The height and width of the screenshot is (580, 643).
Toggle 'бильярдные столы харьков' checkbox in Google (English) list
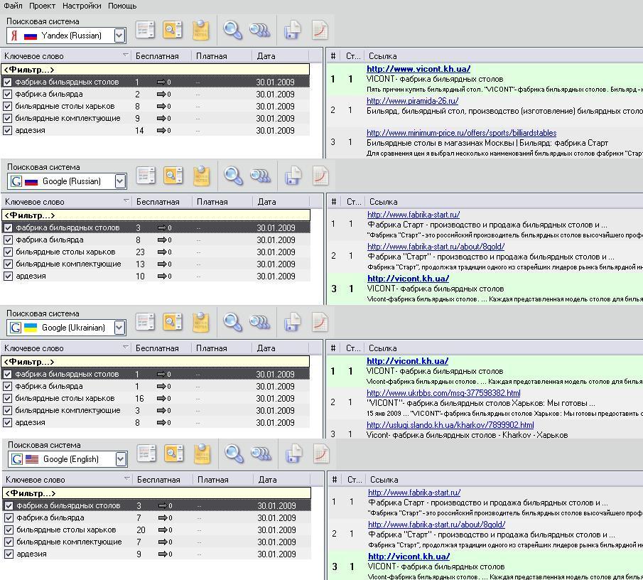click(x=9, y=530)
